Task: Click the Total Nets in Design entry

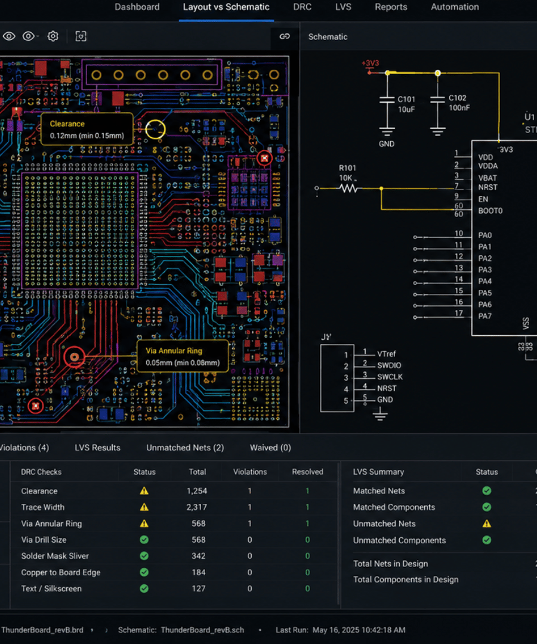Action: coord(390,564)
